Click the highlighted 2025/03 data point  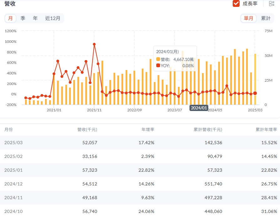(x=255, y=93)
